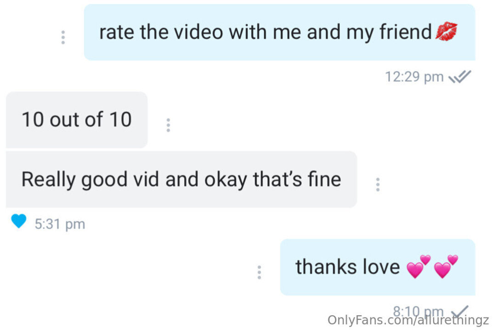Select the '10 out of 10' message bubble

tap(77, 120)
